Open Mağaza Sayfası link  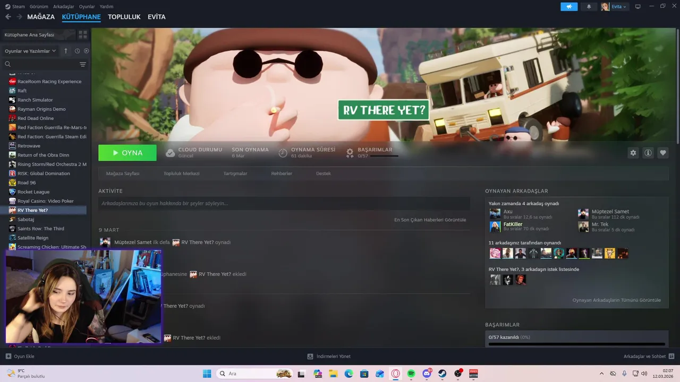click(123, 173)
